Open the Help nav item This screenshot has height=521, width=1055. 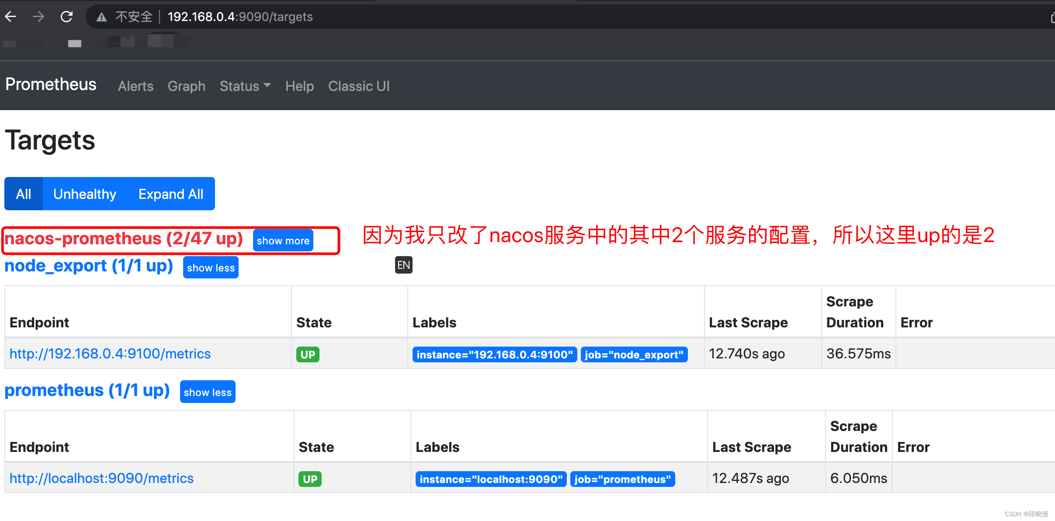pos(299,86)
